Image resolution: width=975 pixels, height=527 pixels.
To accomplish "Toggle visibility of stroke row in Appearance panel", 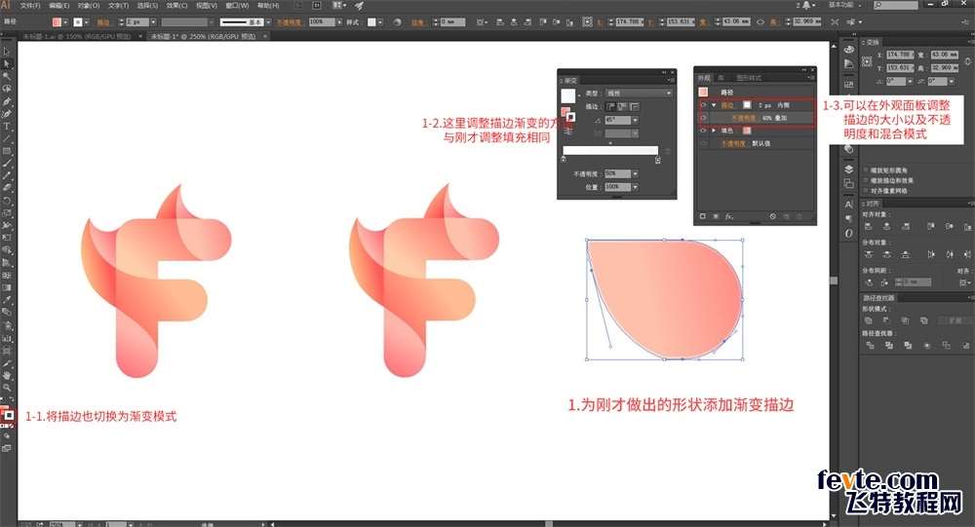I will pos(703,105).
